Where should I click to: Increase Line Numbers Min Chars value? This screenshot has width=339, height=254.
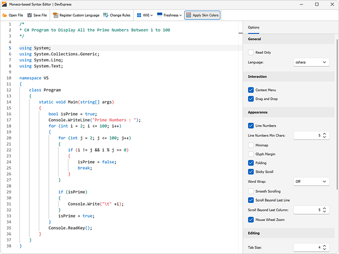[x=324, y=134]
